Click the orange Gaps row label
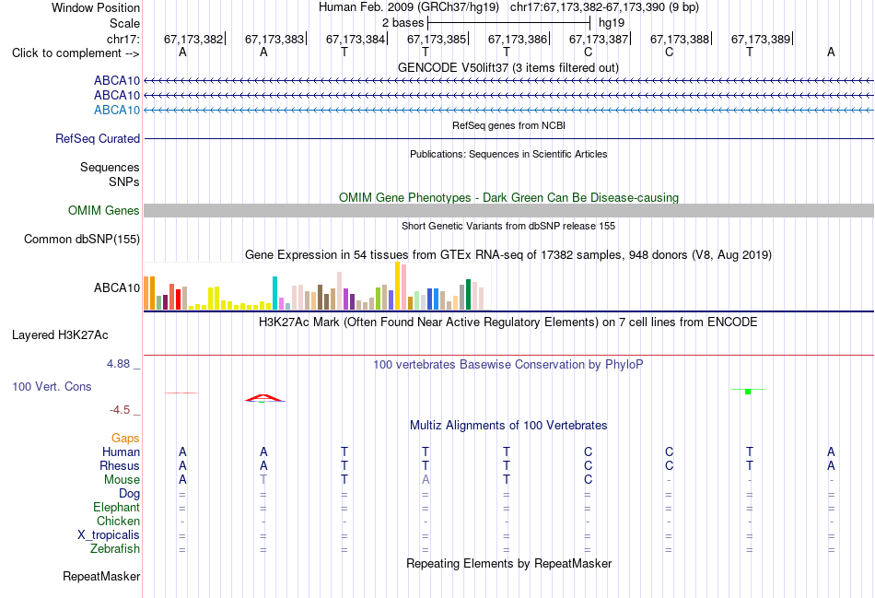This screenshot has height=598, width=875. pos(125,439)
